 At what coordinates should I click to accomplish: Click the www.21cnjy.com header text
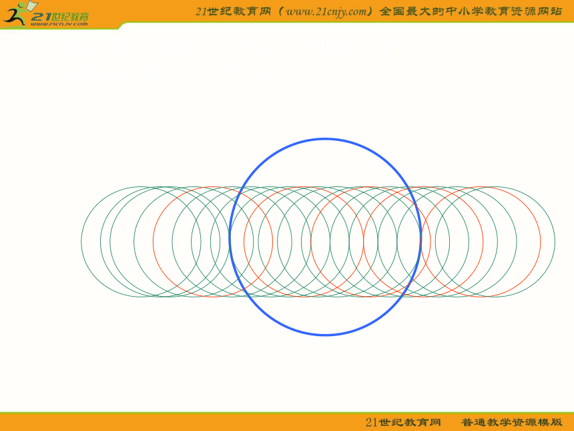point(326,11)
